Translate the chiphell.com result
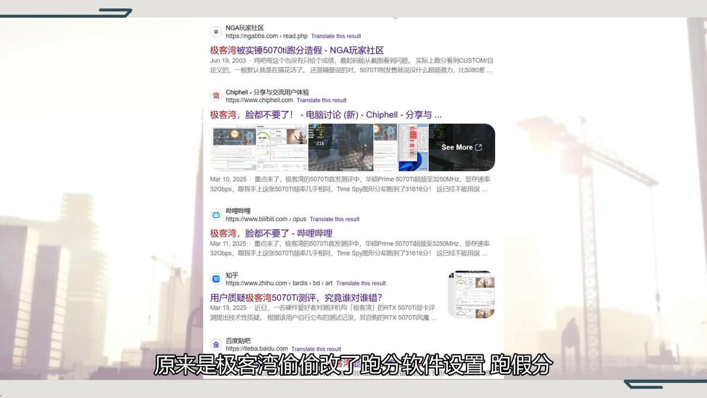The height and width of the screenshot is (398, 707). click(x=321, y=100)
